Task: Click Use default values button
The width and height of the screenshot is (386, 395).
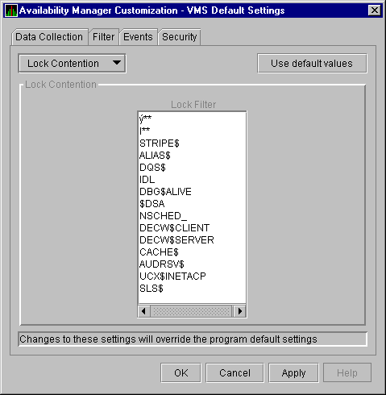Action: [x=312, y=64]
